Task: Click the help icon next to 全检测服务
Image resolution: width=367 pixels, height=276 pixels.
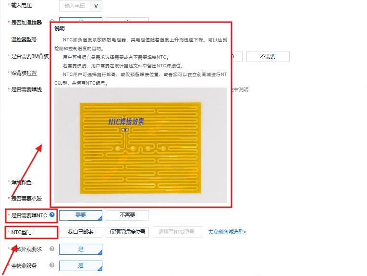Action: coord(52,265)
